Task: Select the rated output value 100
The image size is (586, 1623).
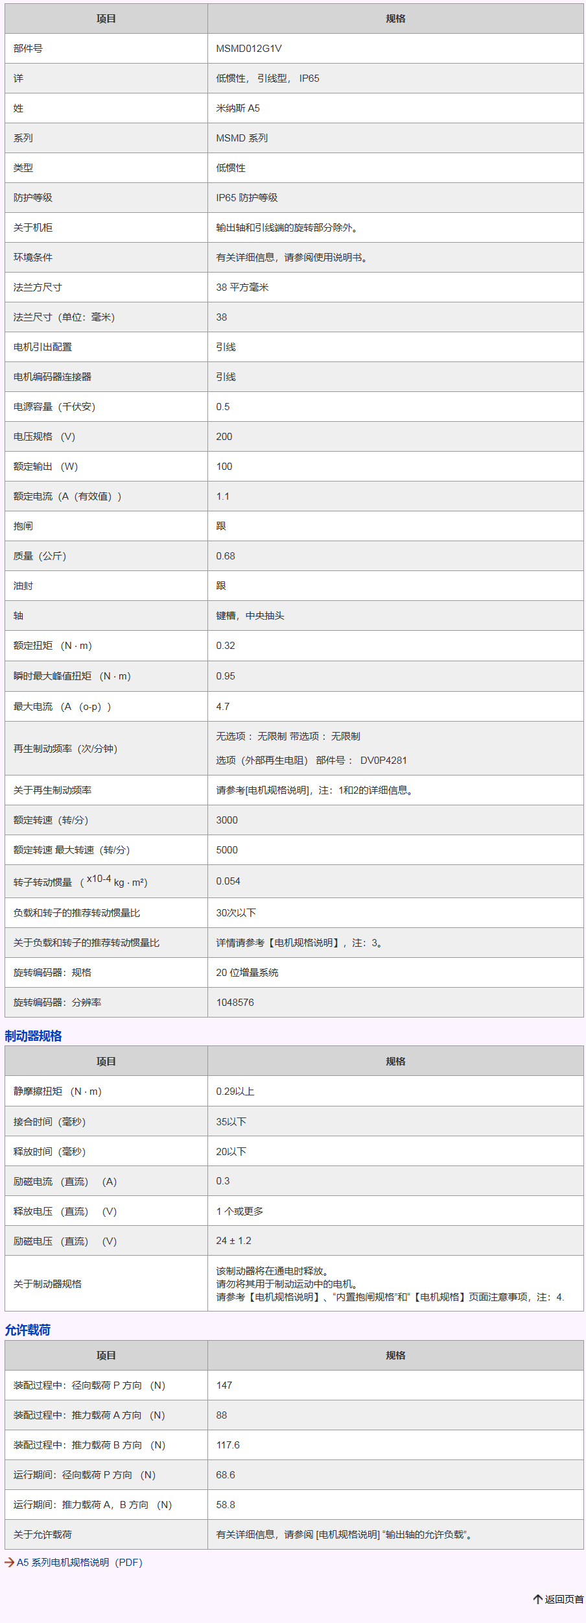Action: [x=224, y=467]
